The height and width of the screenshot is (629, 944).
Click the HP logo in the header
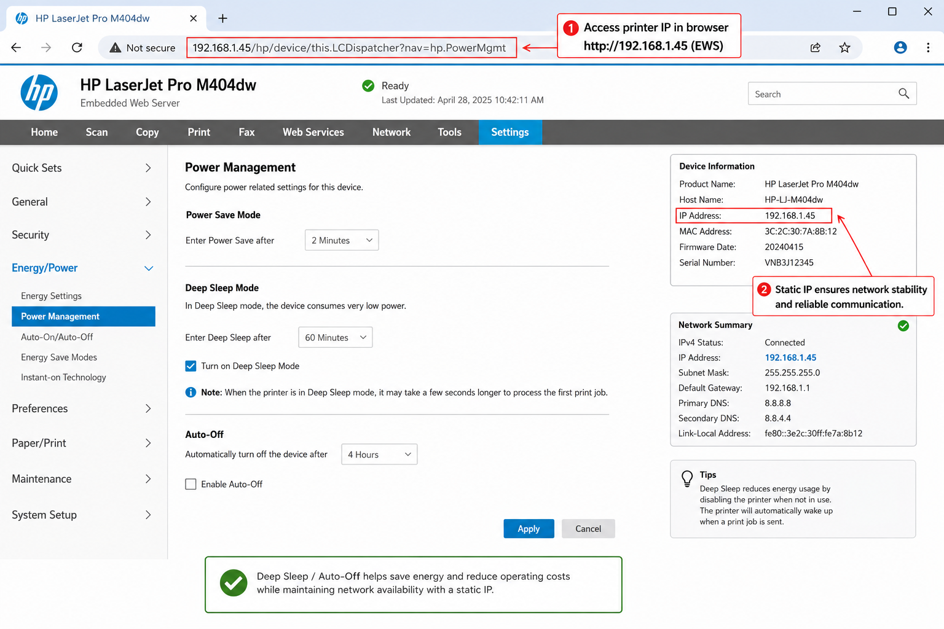click(39, 93)
